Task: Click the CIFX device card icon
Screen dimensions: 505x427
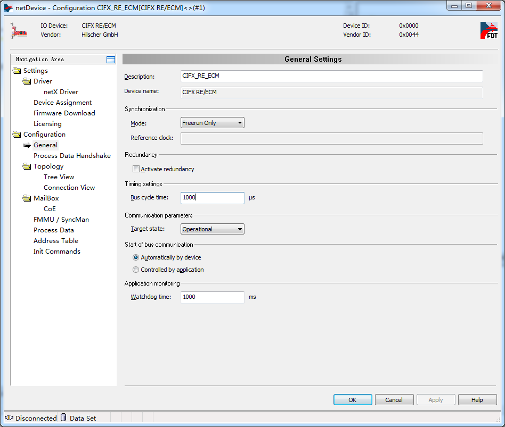Action: pos(19,31)
